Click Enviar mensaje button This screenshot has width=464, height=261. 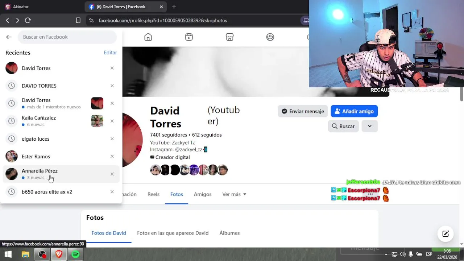303,111
